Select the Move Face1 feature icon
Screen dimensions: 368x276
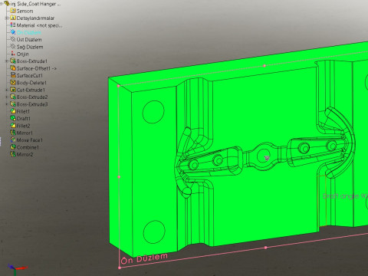tap(13, 140)
